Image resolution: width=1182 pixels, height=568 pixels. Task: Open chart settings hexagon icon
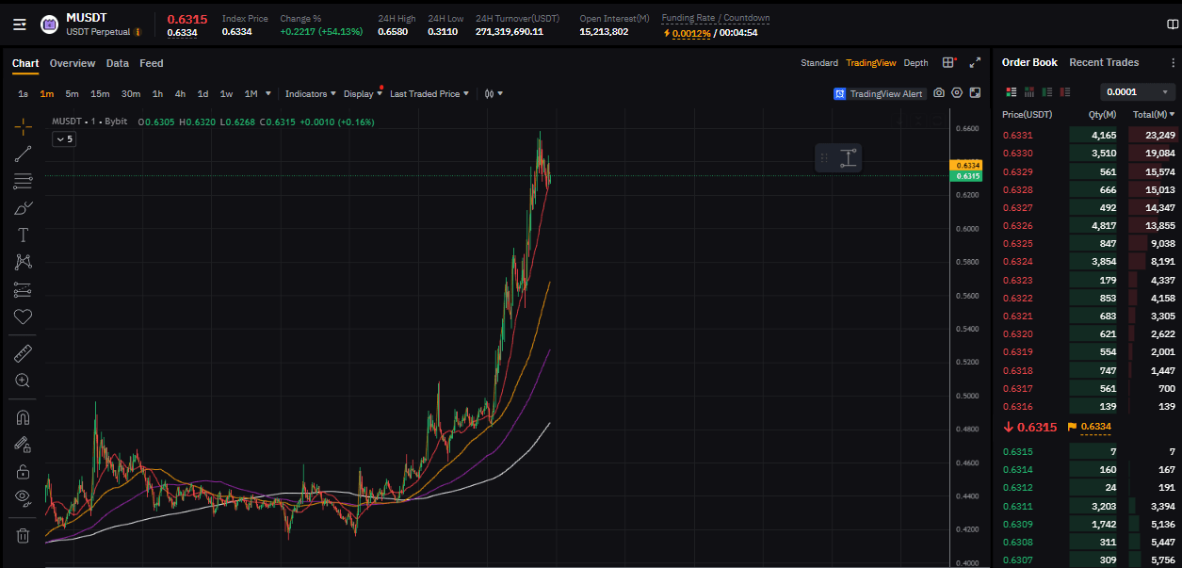pyautogui.click(x=957, y=93)
